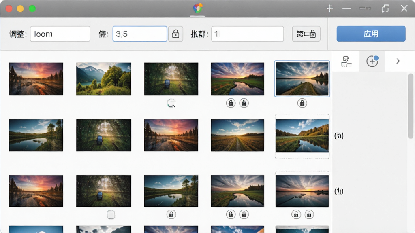Tick the empty checkbox under bottom-row forest tunnel thumbnail
415x233 pixels.
(x=111, y=214)
